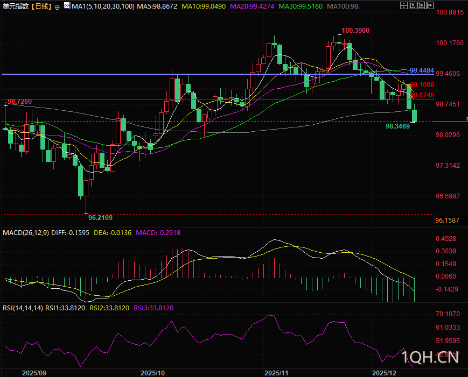Screen dimensions: 468x377
Task: Select the blue horizontal line labeled 99.4484
Action: [215, 74]
